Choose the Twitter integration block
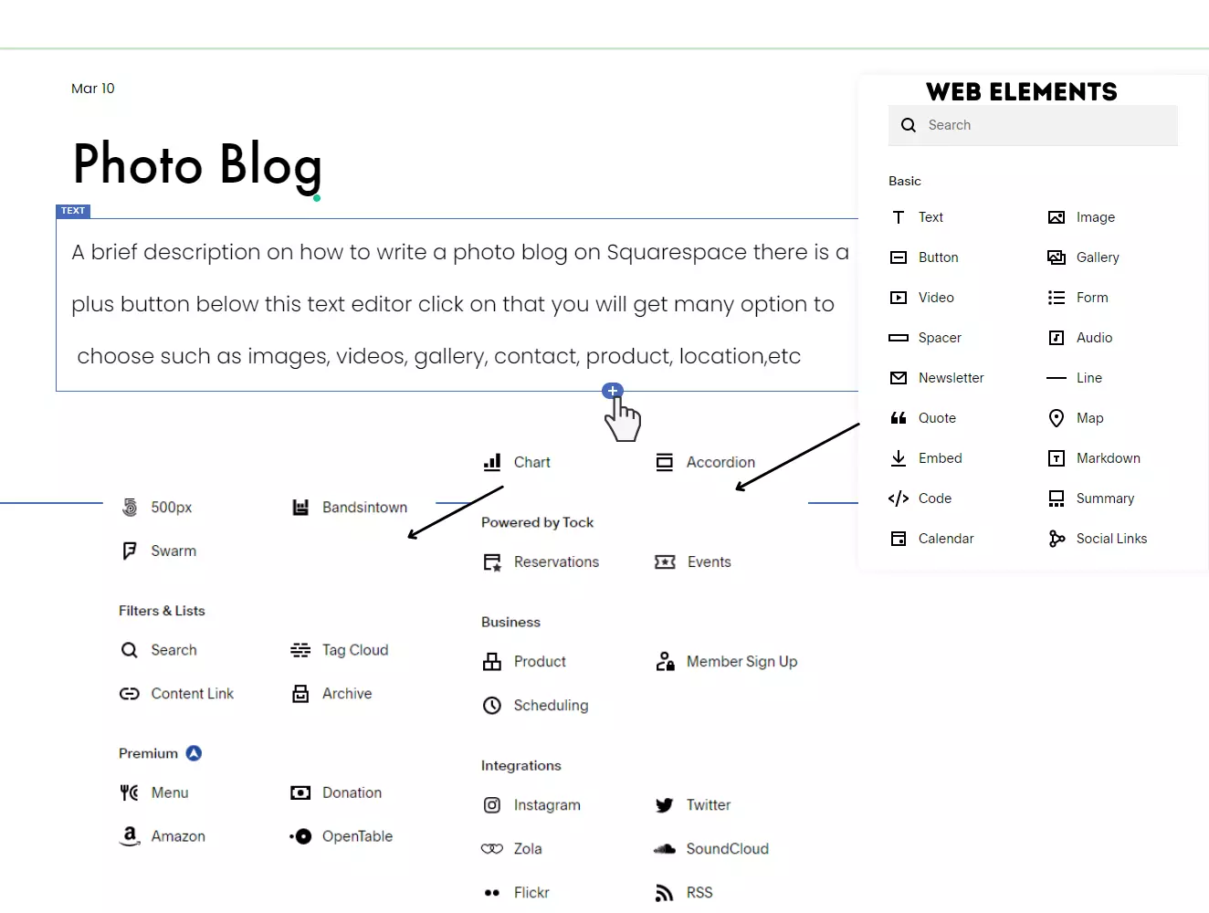Image resolution: width=1209 pixels, height=913 pixels. pos(693,805)
